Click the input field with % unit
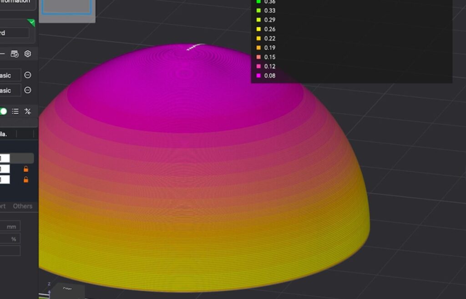 pyautogui.click(x=9, y=239)
